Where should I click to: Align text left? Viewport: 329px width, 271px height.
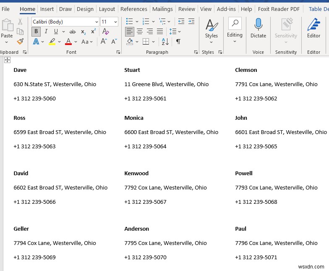129,32
